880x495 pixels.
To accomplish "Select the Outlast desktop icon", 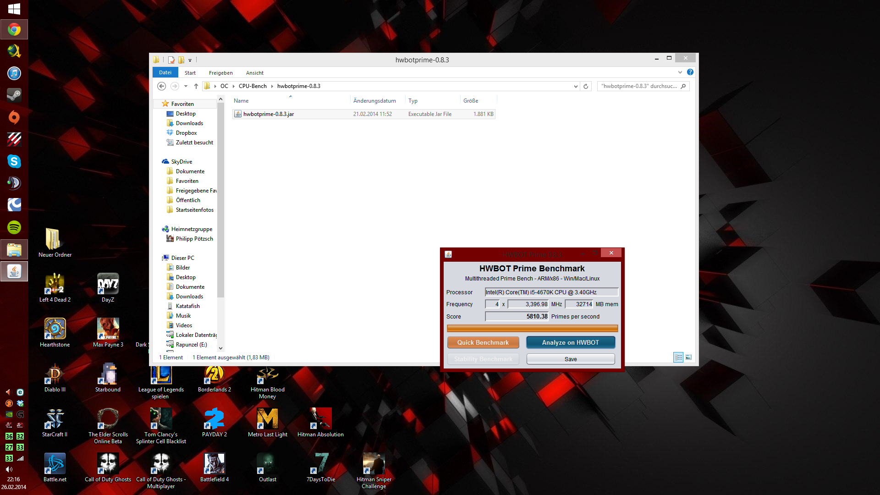I will click(x=268, y=467).
